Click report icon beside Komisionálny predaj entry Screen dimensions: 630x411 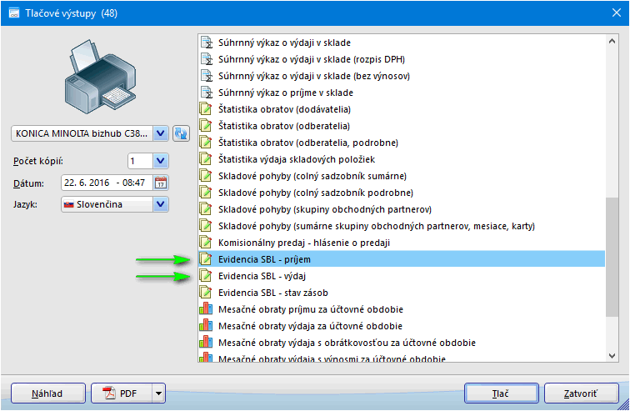point(206,243)
